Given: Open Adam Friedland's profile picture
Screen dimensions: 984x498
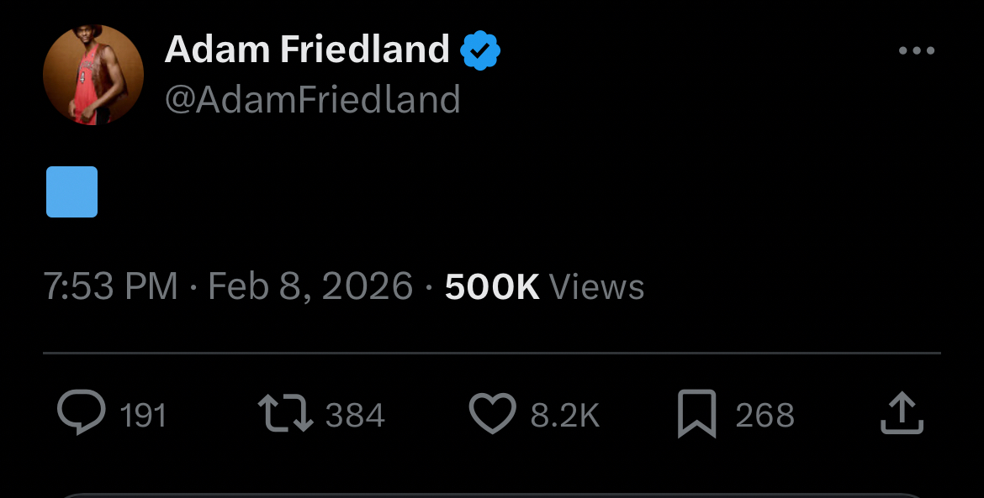Looking at the screenshot, I should coord(93,75).
